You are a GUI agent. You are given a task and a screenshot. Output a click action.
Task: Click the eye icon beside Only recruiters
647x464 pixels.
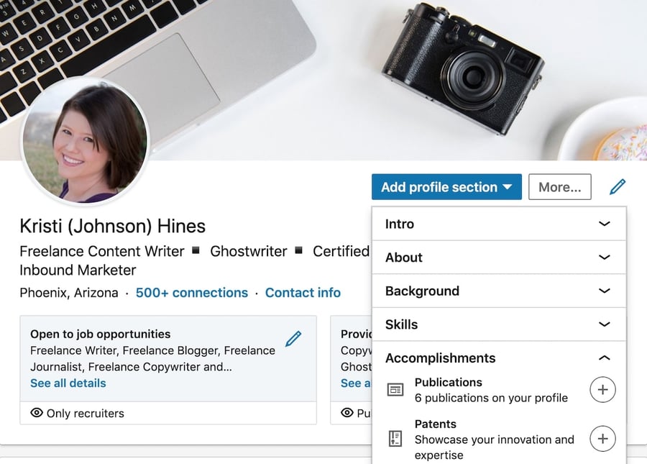point(37,413)
